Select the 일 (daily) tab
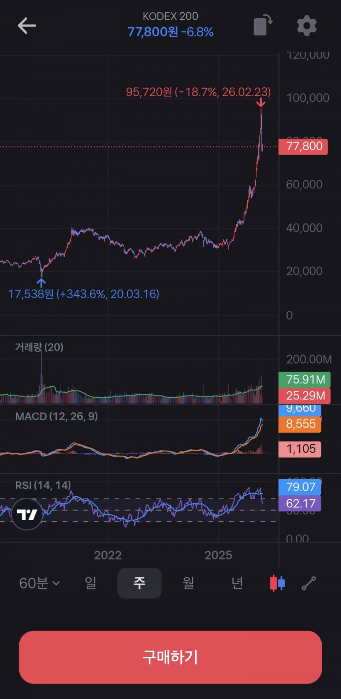The image size is (341, 699). pos(90,583)
